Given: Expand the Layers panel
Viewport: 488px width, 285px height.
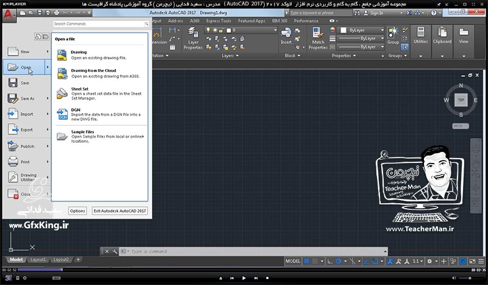Looking at the screenshot, I should 231,56.
